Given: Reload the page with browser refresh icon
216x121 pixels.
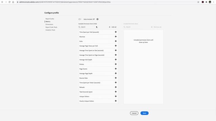Looking at the screenshot, I should [9, 2].
